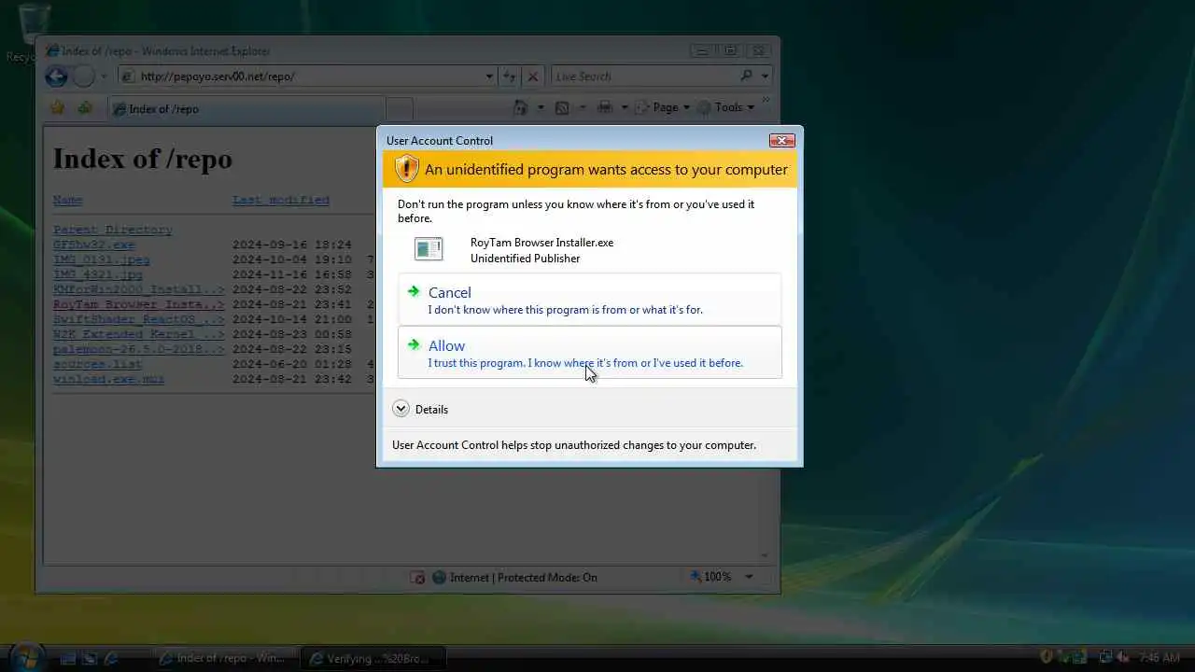Click Switch between windows quick launch icon
Image resolution: width=1195 pixels, height=672 pixels.
[90, 658]
